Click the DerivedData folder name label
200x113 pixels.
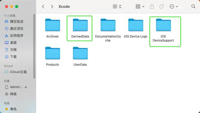(x=80, y=36)
